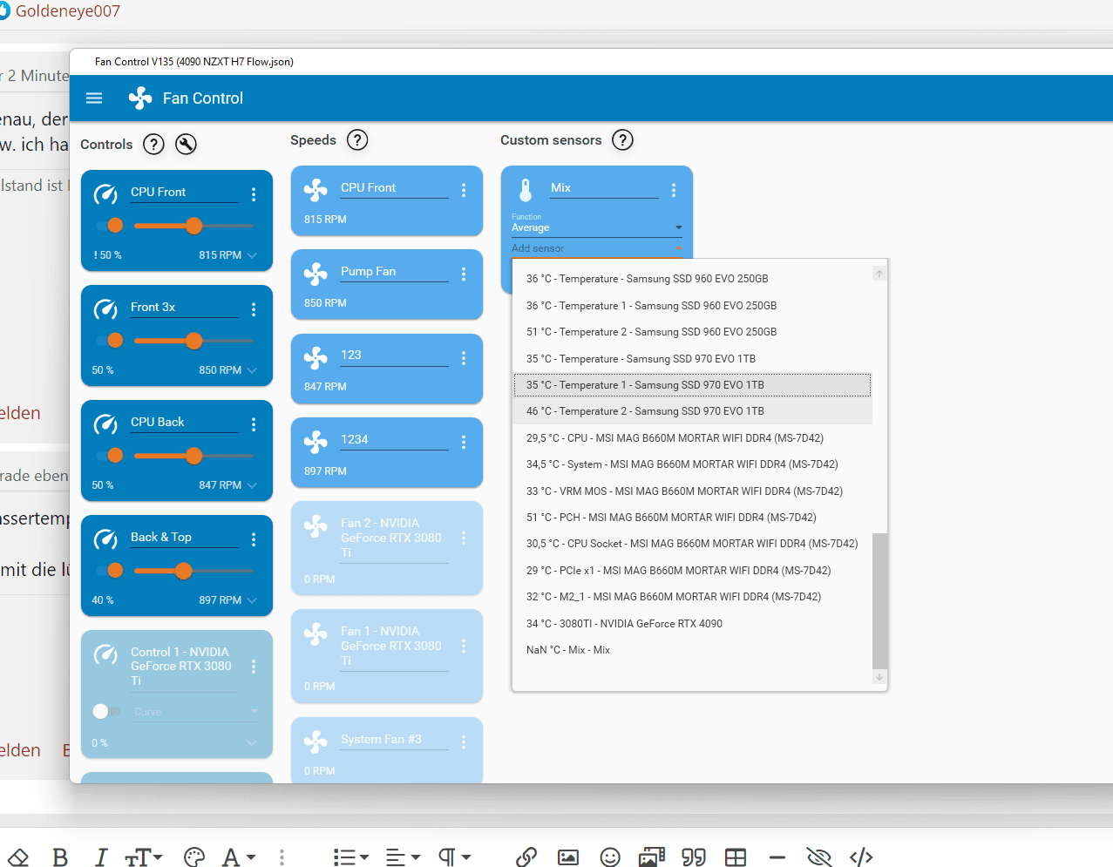Viewport: 1113px width, 867px height.
Task: Click the italic I button in editor
Action: pyautogui.click(x=101, y=857)
